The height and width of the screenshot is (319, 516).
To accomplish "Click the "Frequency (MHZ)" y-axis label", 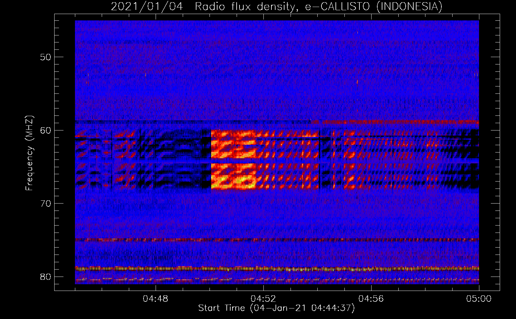I will pyautogui.click(x=29, y=153).
